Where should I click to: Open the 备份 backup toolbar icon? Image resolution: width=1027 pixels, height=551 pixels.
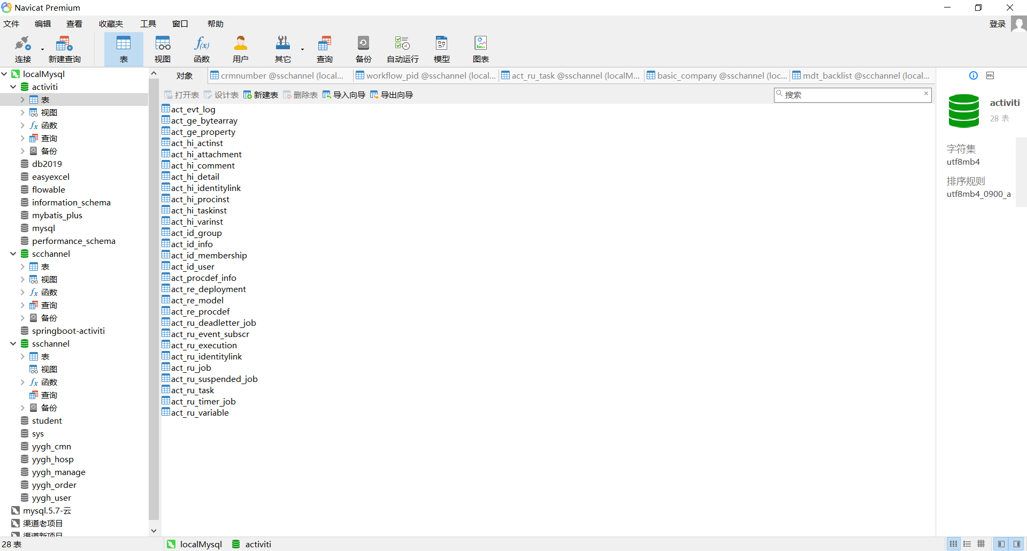click(x=364, y=49)
